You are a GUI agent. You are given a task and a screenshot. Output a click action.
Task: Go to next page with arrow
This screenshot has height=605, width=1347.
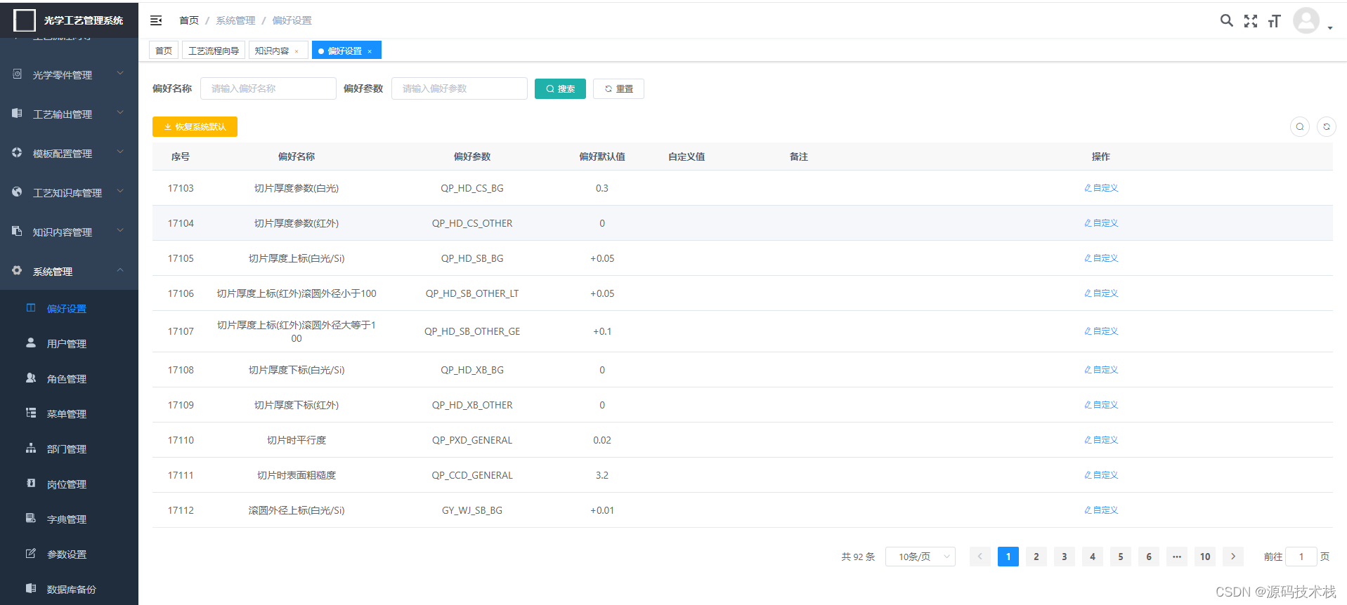pyautogui.click(x=1233, y=557)
